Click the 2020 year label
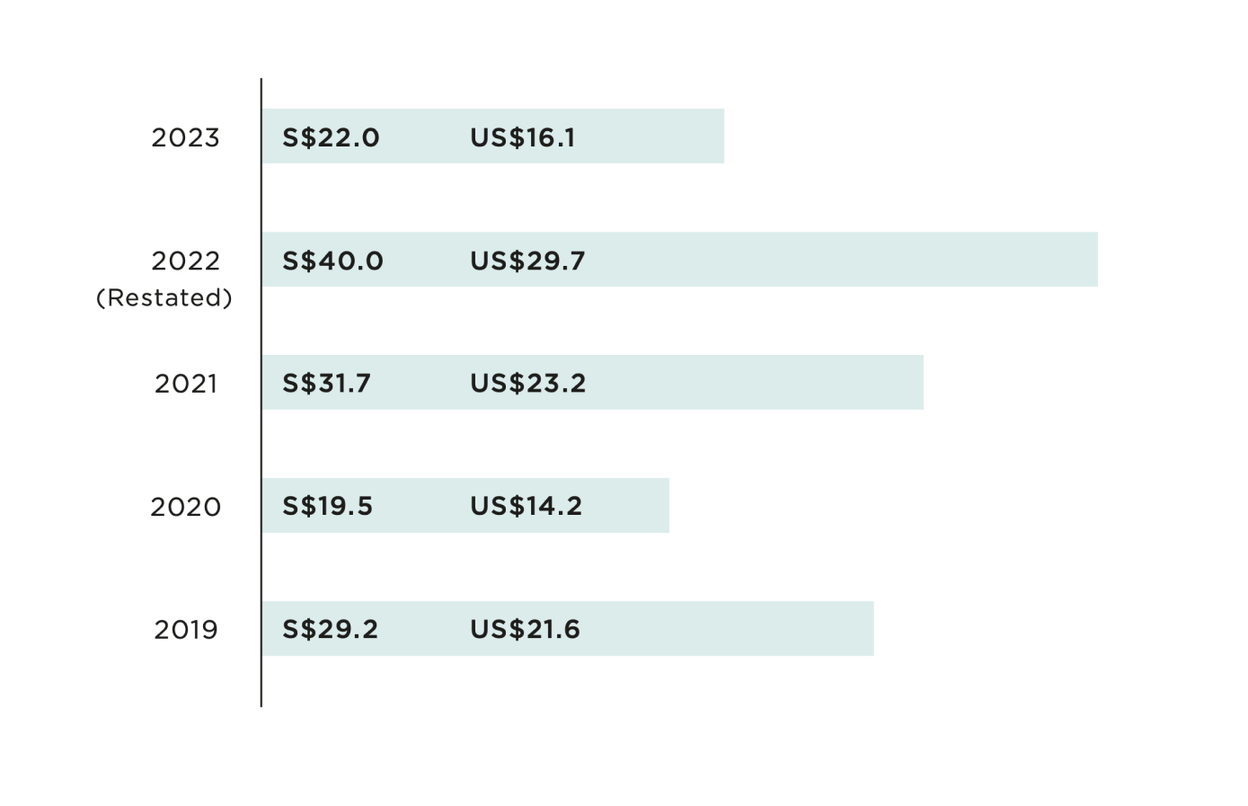The height and width of the screenshot is (806, 1248). click(185, 507)
